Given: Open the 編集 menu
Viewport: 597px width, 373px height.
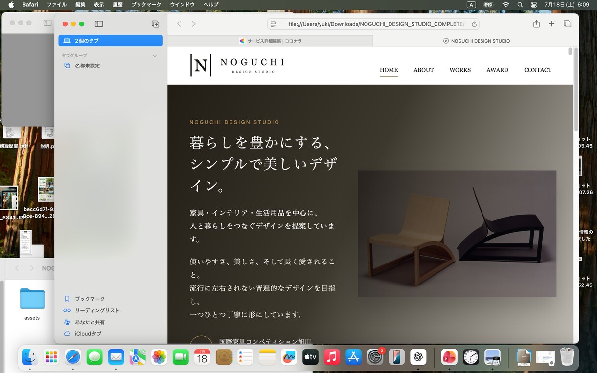Looking at the screenshot, I should pos(80,5).
